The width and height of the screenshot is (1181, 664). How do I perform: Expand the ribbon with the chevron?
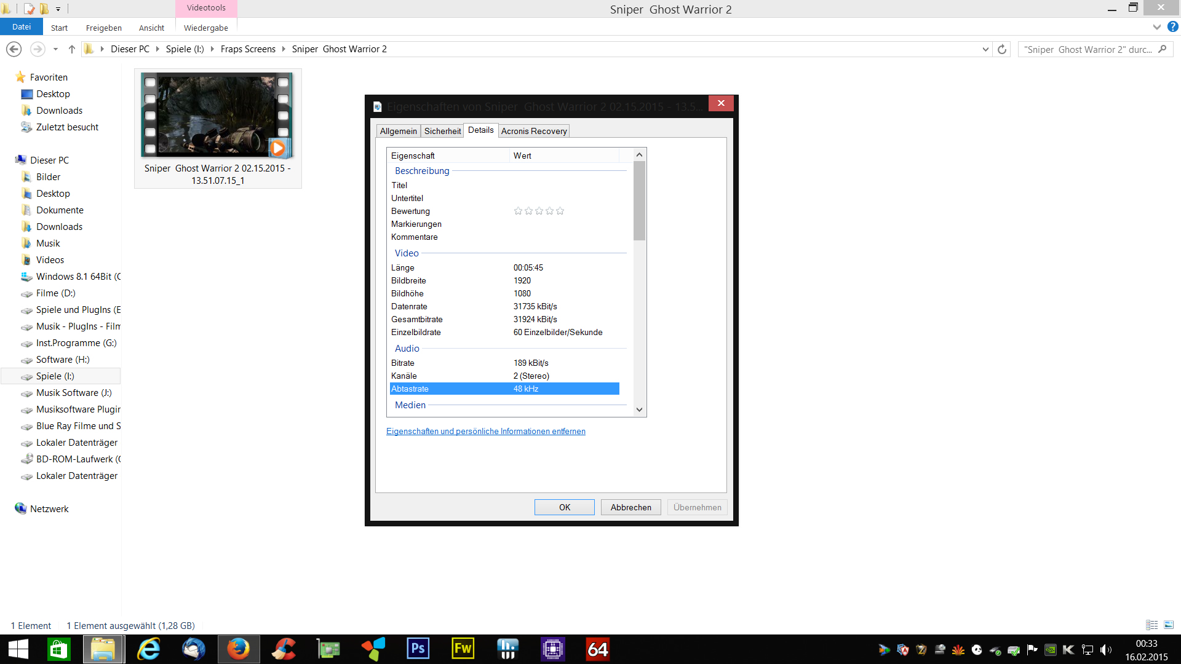coord(1156,27)
